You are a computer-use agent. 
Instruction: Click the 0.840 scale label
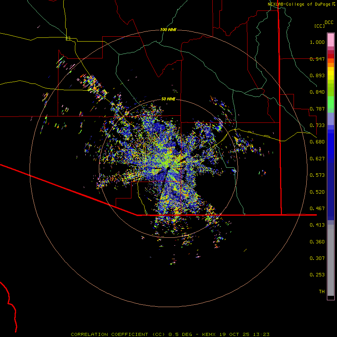coord(317,92)
